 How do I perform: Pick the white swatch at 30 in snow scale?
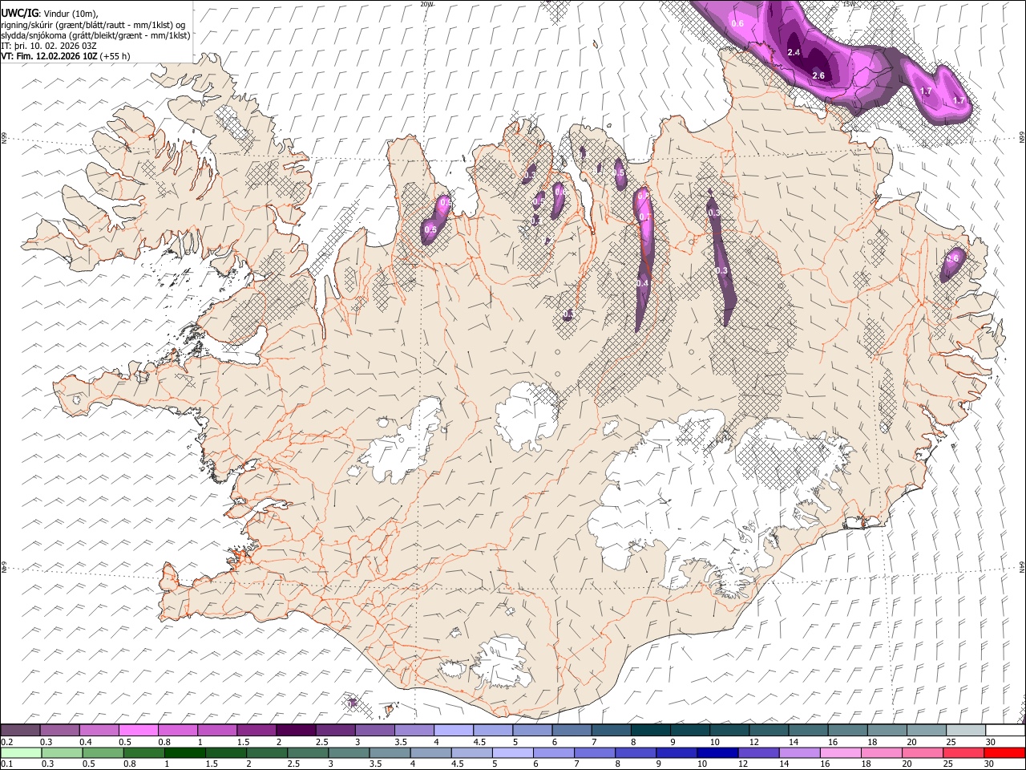pos(1006,730)
